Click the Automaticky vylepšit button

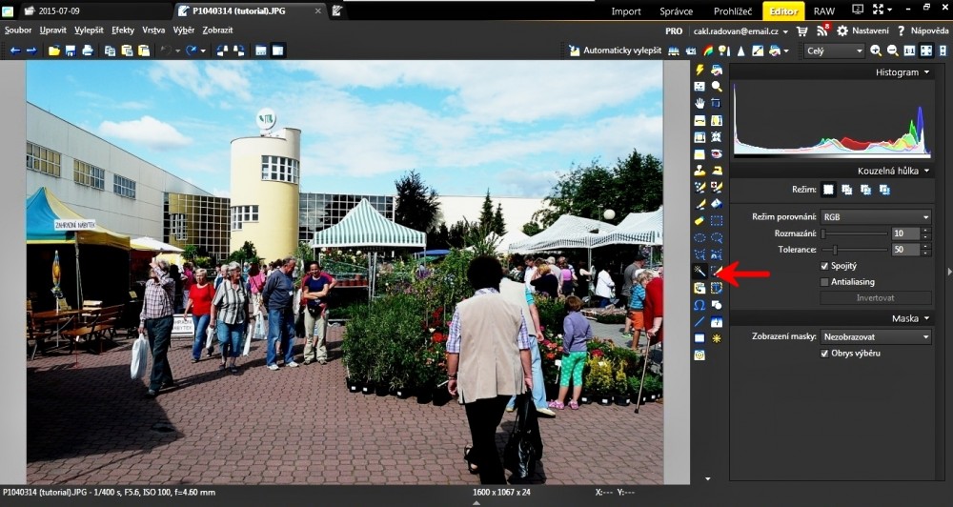[615, 51]
